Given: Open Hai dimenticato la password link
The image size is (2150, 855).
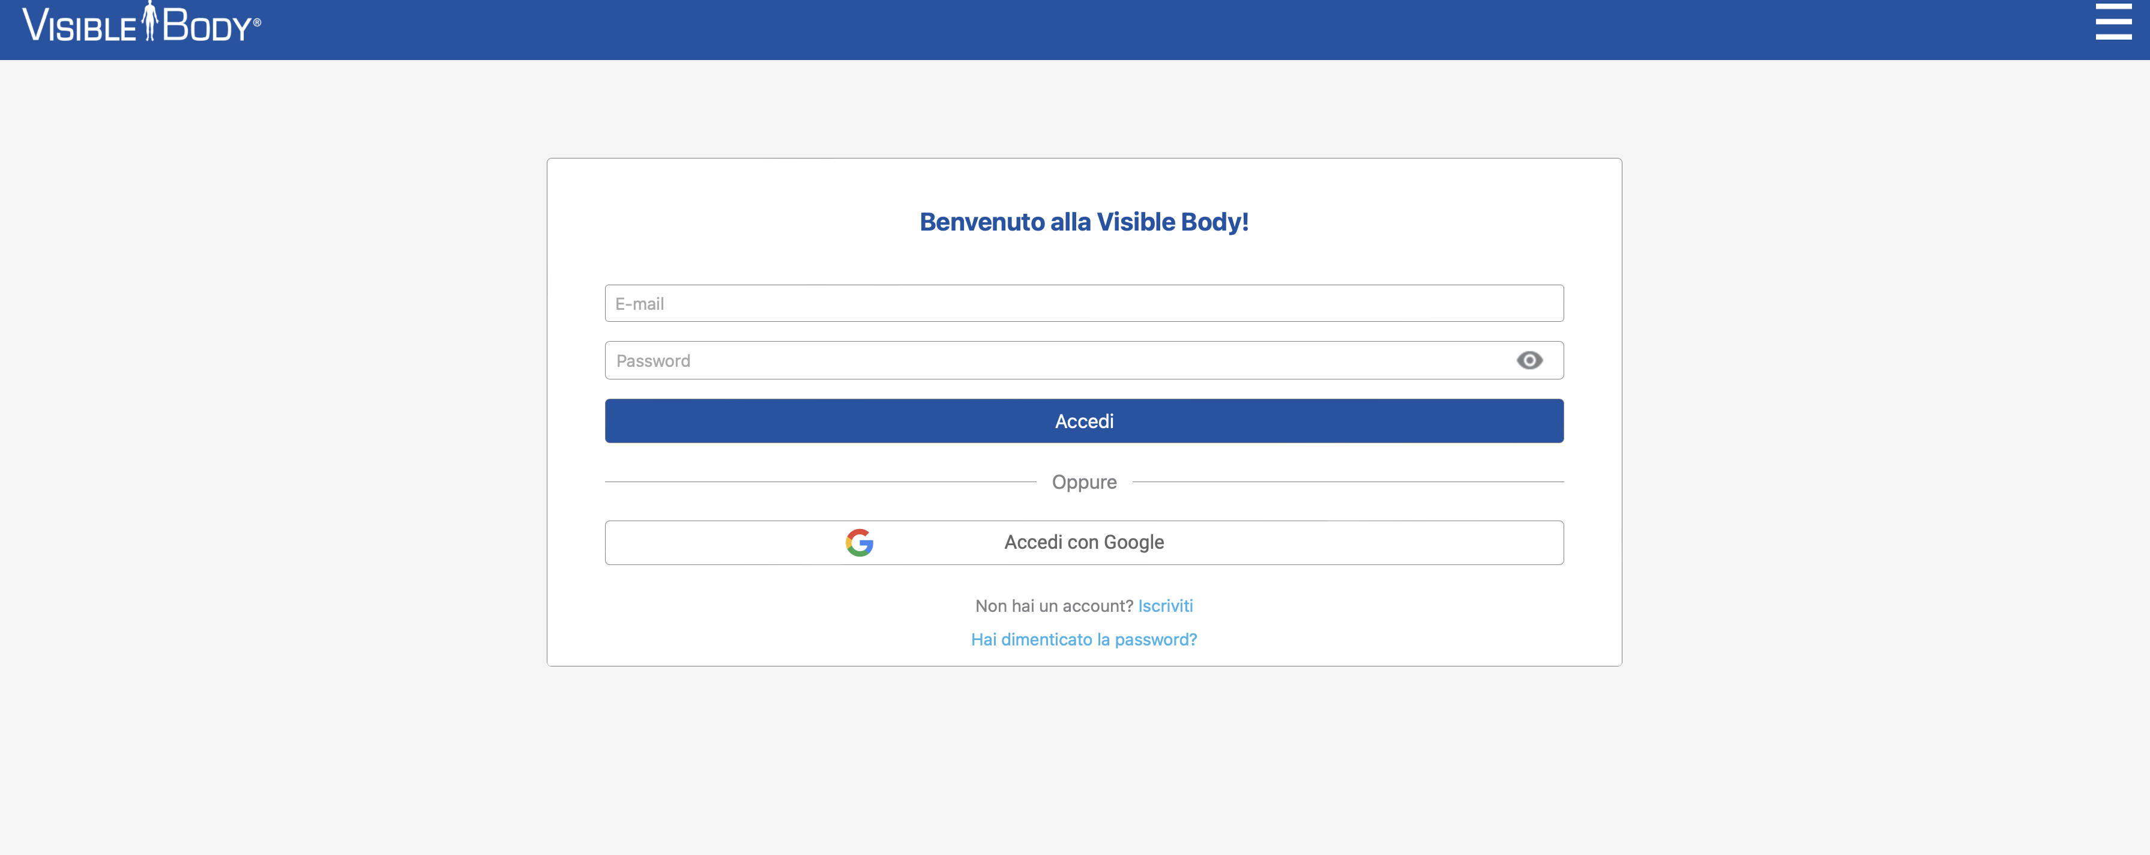Looking at the screenshot, I should coord(1083,639).
